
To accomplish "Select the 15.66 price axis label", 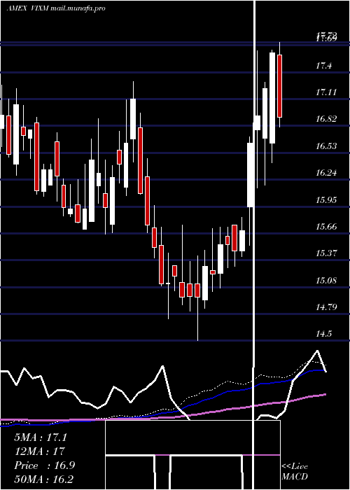I will tap(326, 226).
